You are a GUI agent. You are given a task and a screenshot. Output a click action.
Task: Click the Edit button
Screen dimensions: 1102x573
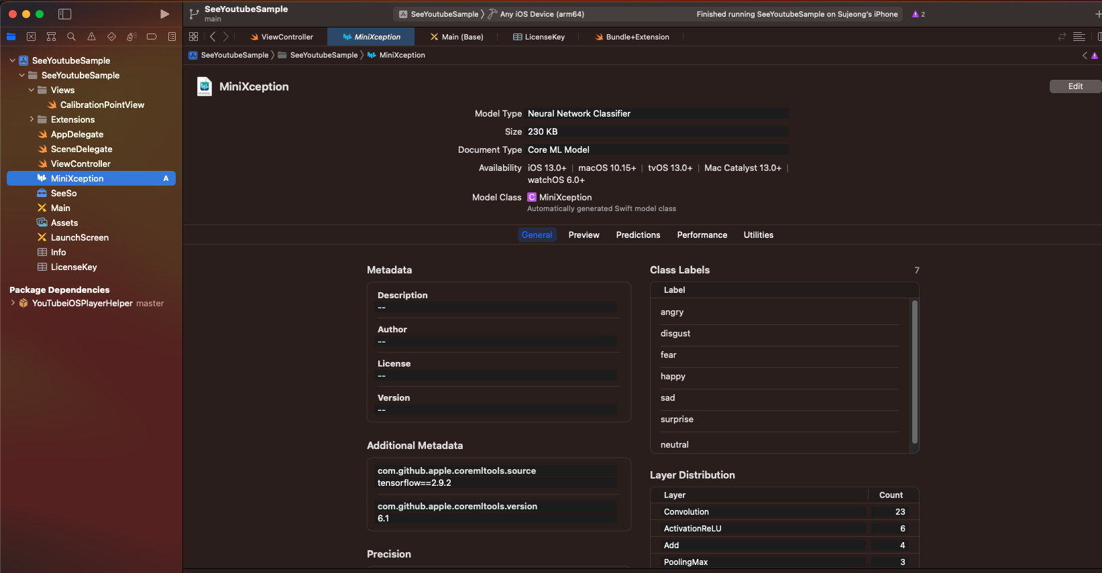tap(1075, 86)
